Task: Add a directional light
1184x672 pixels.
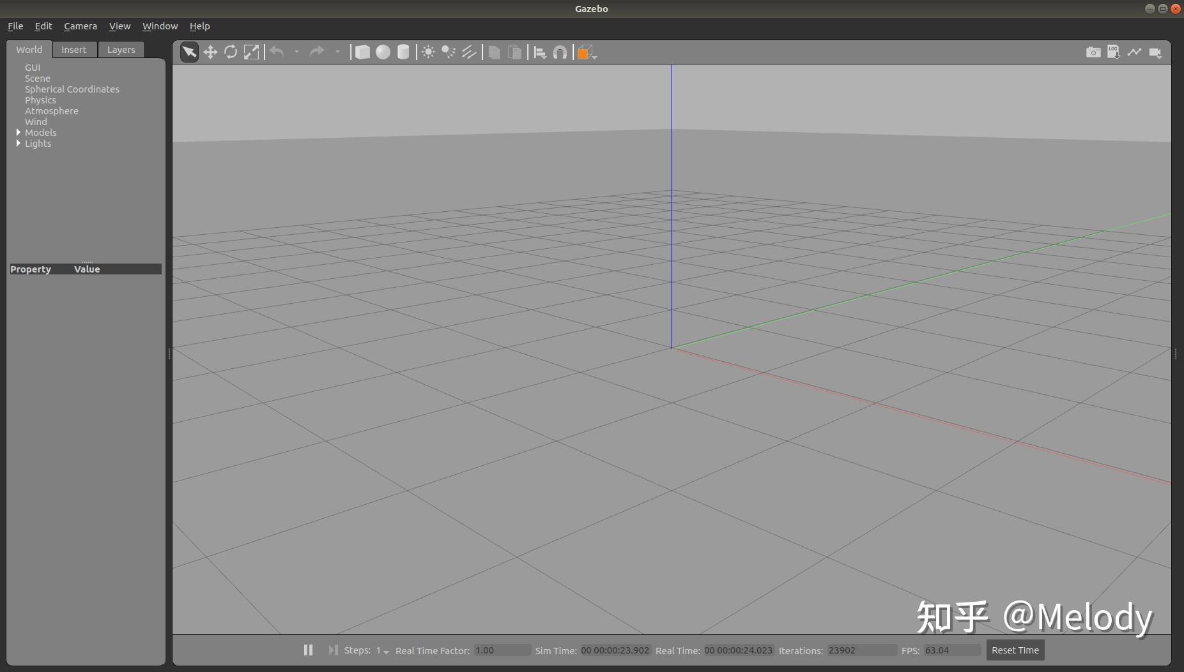Action: (x=469, y=52)
